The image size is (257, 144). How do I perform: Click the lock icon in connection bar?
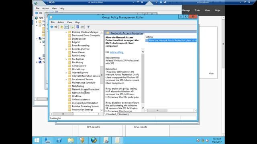point(53,2)
